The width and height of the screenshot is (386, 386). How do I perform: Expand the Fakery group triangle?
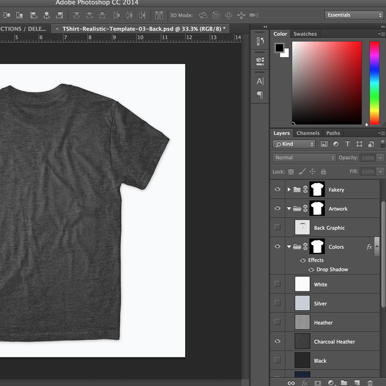pos(289,189)
